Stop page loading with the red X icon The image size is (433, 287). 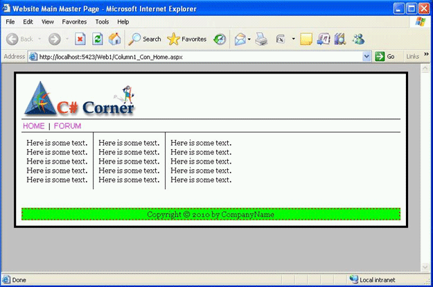80,40
